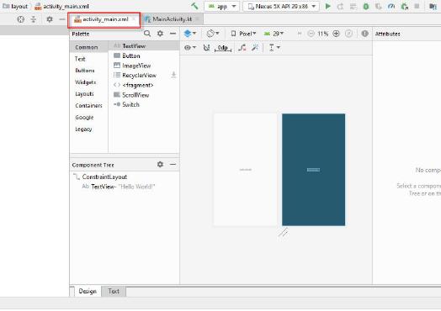
Task: Open Palette settings gear icon
Action: click(160, 34)
